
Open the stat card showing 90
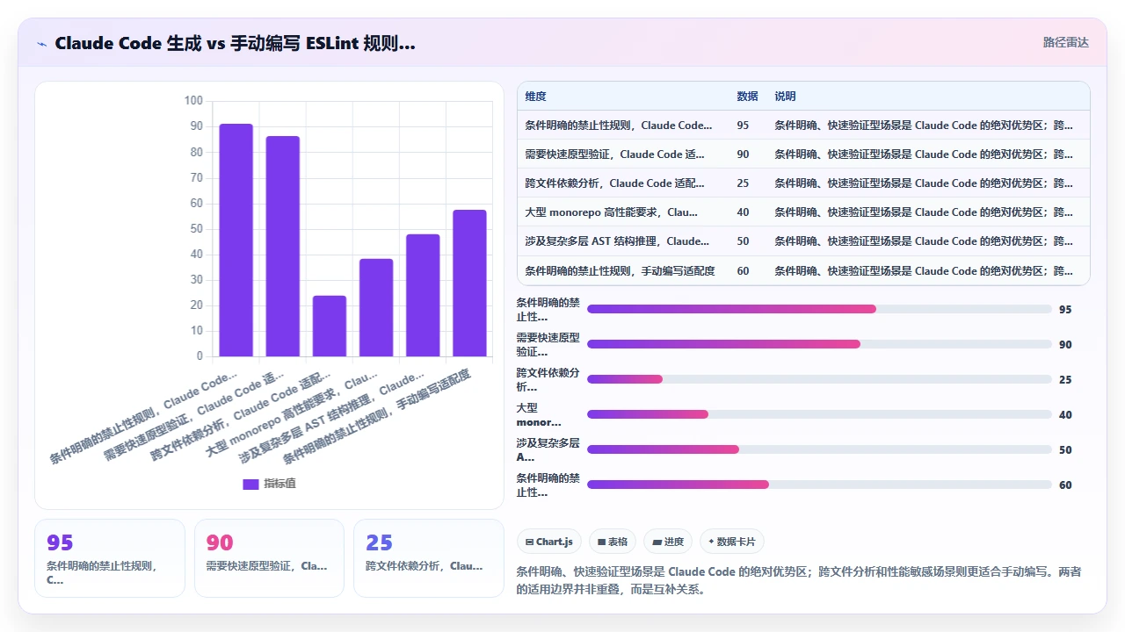269,558
